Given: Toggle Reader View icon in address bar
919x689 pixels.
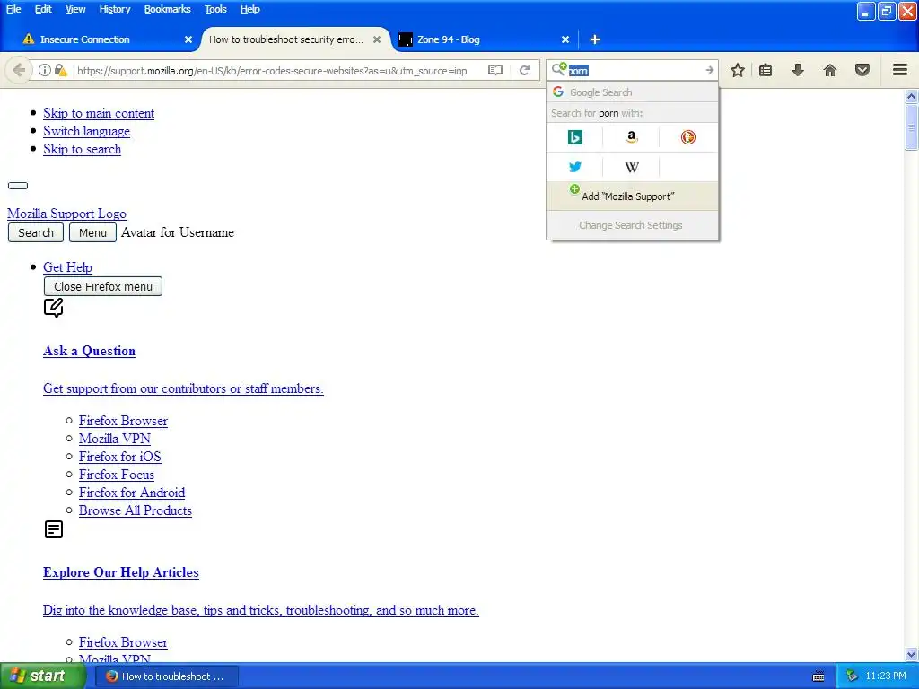Looking at the screenshot, I should click(x=495, y=70).
